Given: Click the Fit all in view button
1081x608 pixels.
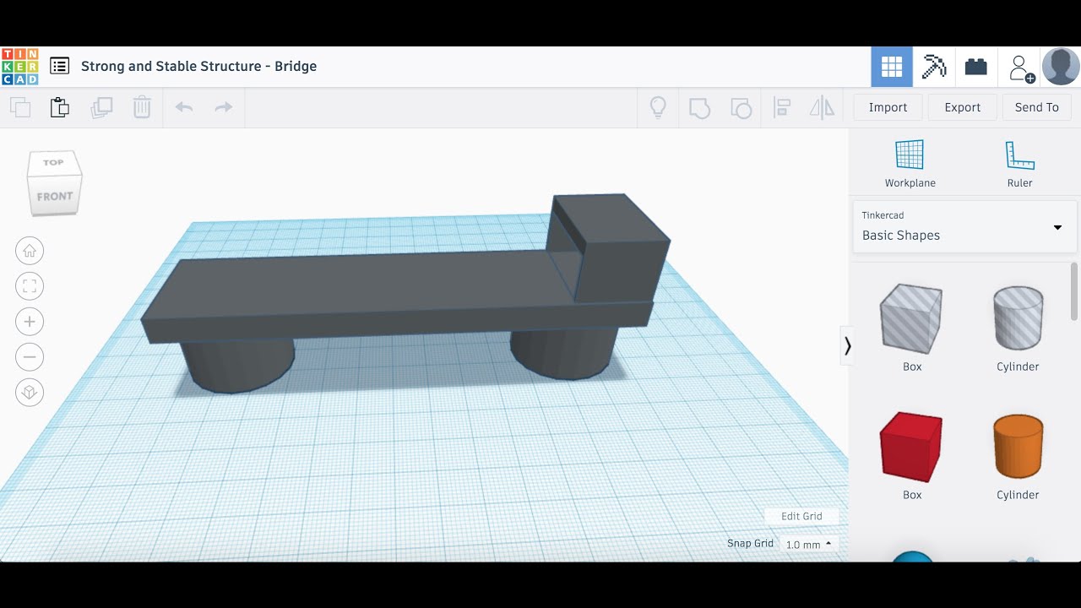Looking at the screenshot, I should coord(30,286).
